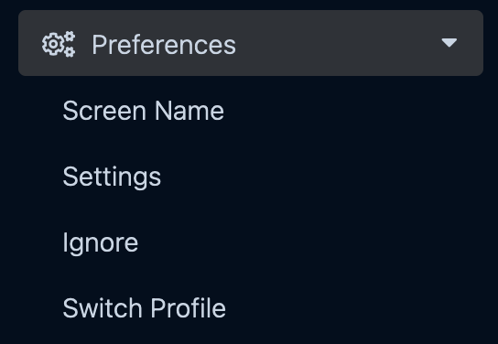
Task: Hit the triangle arrow at Preferences right
Action: [x=449, y=42]
